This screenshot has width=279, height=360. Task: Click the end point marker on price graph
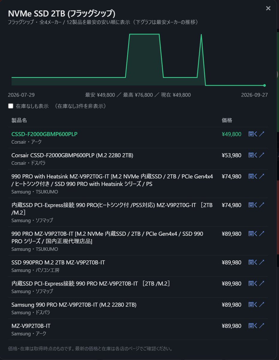(x=264, y=85)
